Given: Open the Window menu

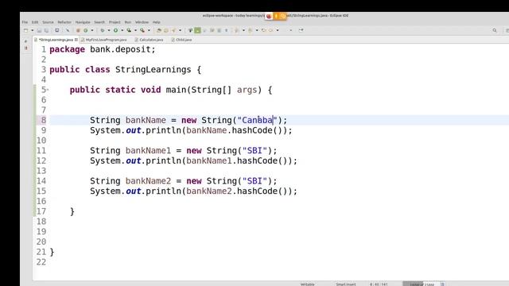Looking at the screenshot, I should coord(142,22).
